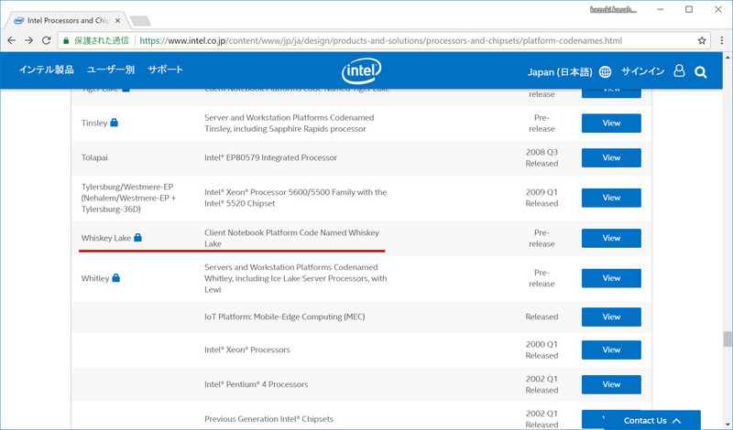Open the search magnifier icon
733x430 pixels.
(x=701, y=71)
